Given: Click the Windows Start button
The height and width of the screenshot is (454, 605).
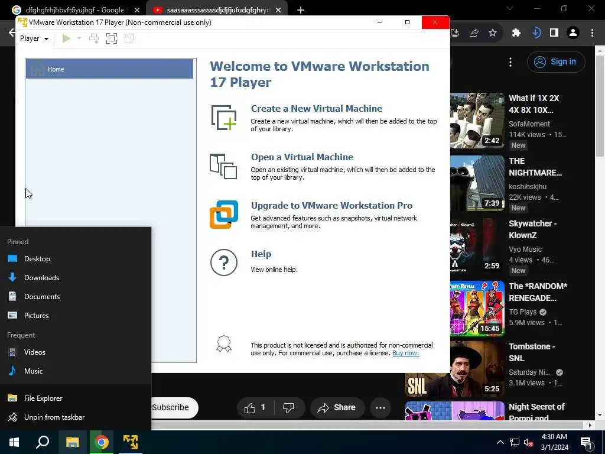Looking at the screenshot, I should (x=14, y=442).
